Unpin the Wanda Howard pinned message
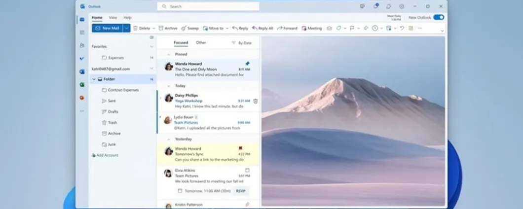 (247, 63)
